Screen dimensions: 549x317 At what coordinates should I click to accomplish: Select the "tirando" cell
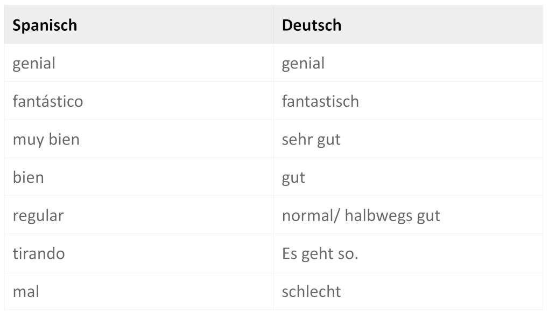point(39,253)
